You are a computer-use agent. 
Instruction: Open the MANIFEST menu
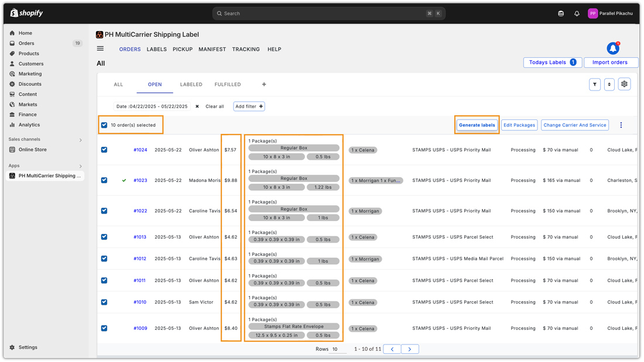pos(213,49)
